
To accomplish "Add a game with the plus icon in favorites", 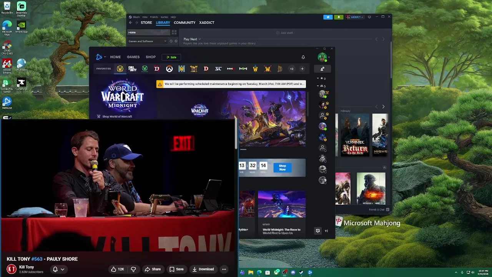I will (x=302, y=69).
